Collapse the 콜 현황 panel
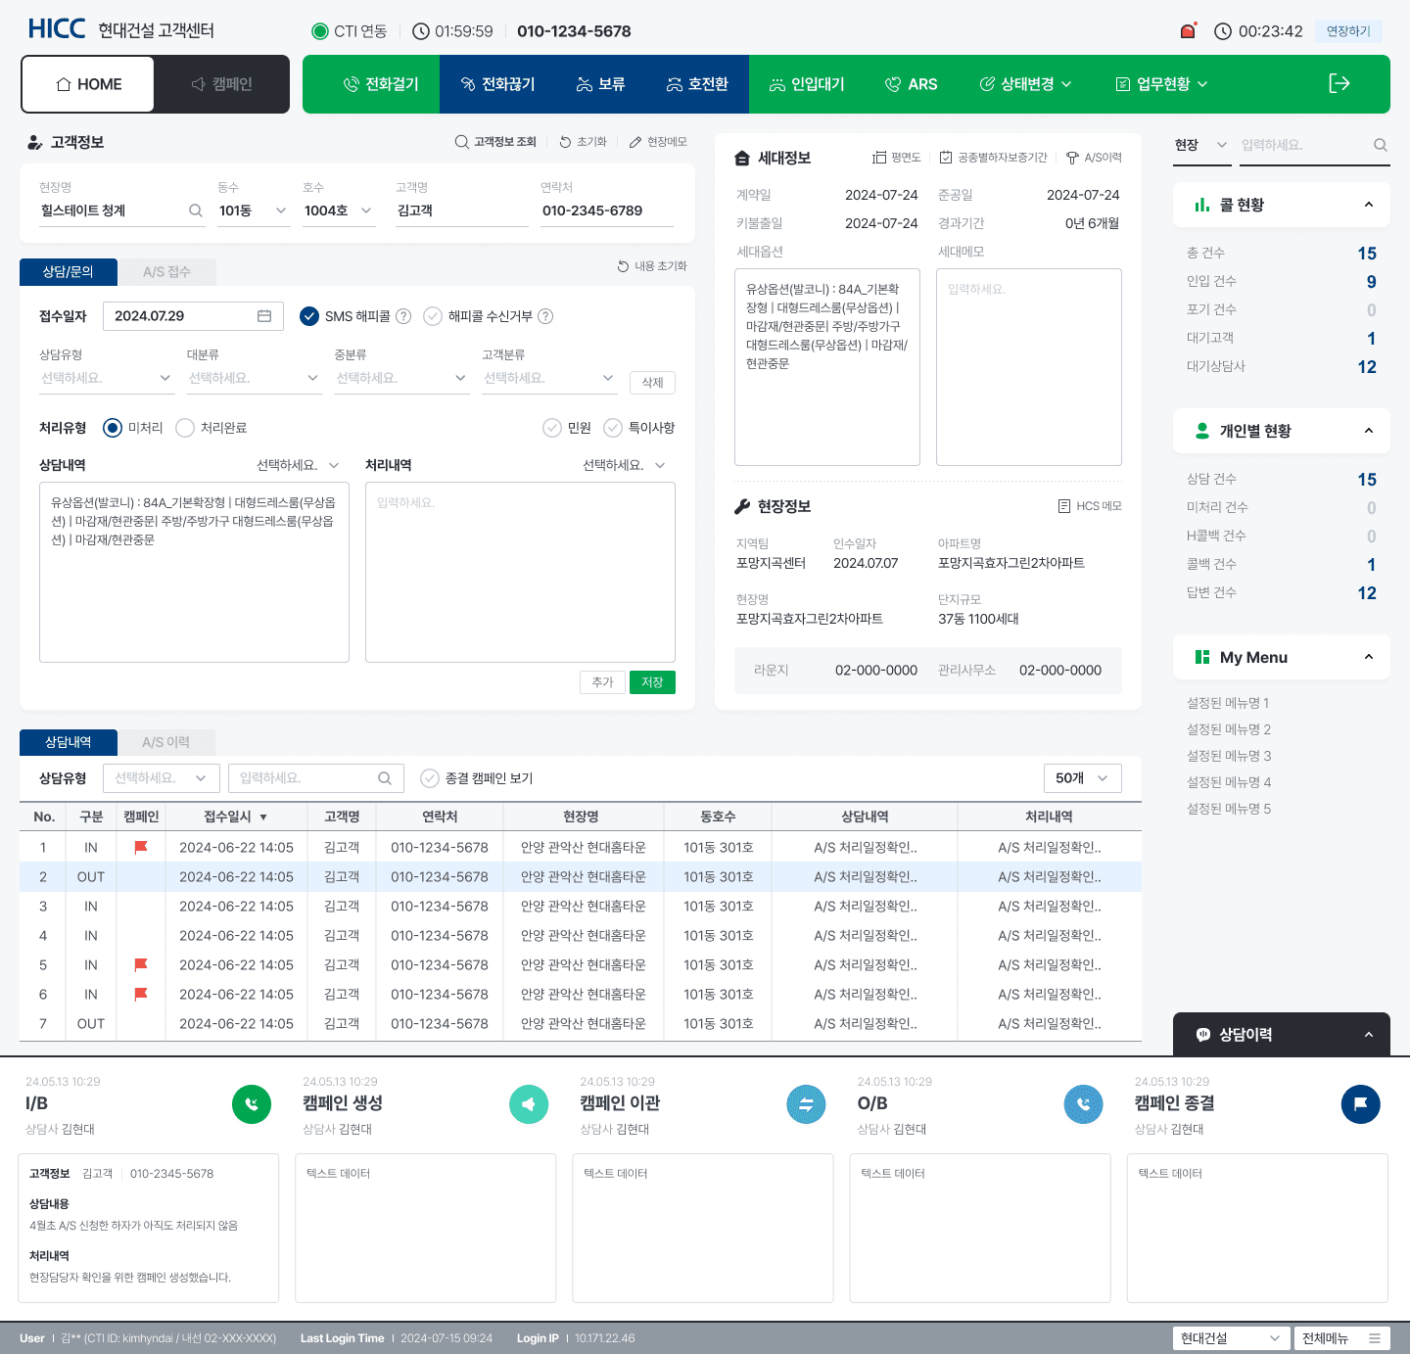This screenshot has width=1410, height=1354. pos(1368,205)
